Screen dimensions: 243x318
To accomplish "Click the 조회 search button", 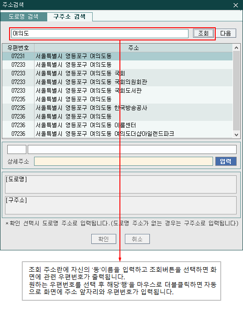I will coord(203,33).
